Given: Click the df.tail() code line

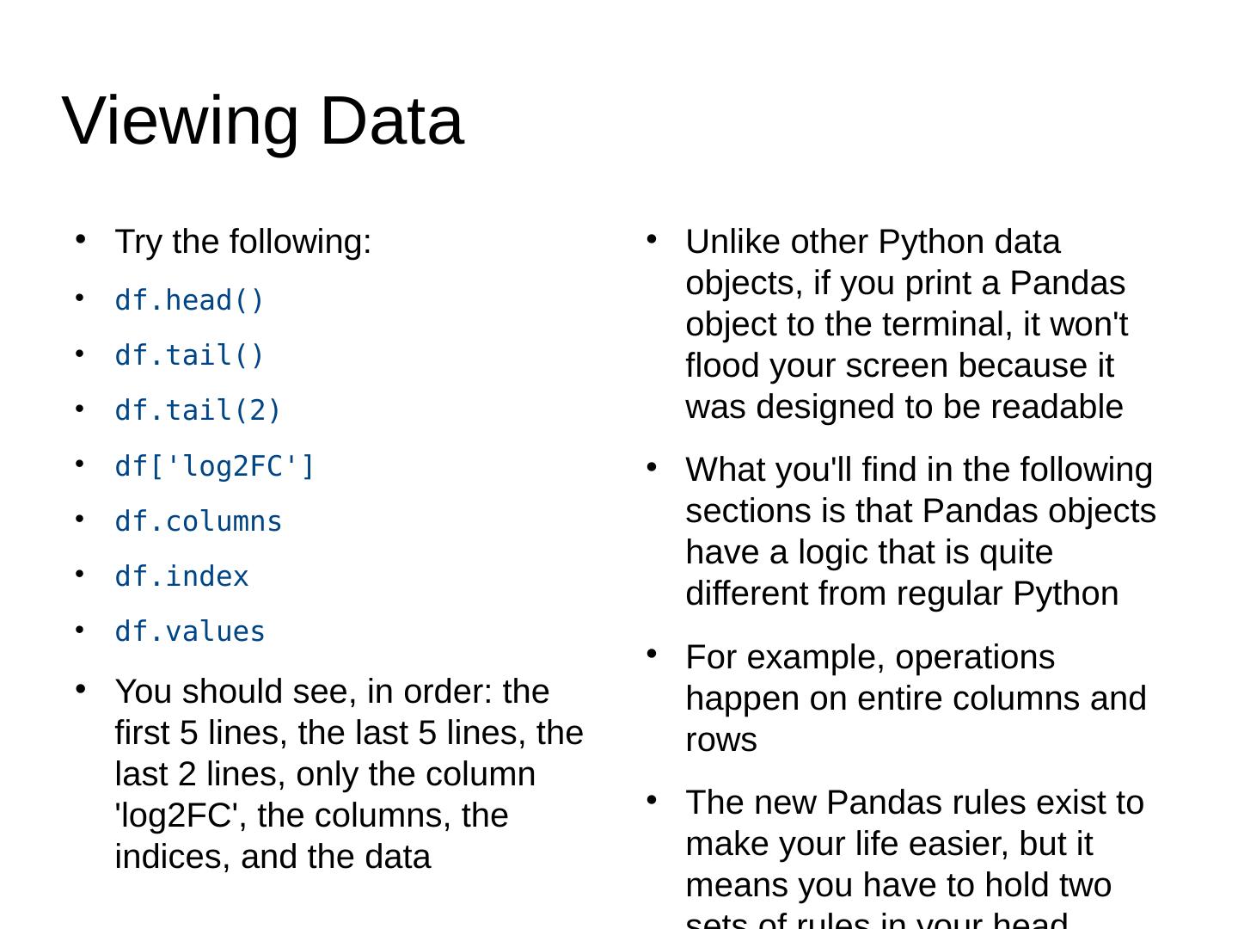Looking at the screenshot, I should tap(189, 355).
